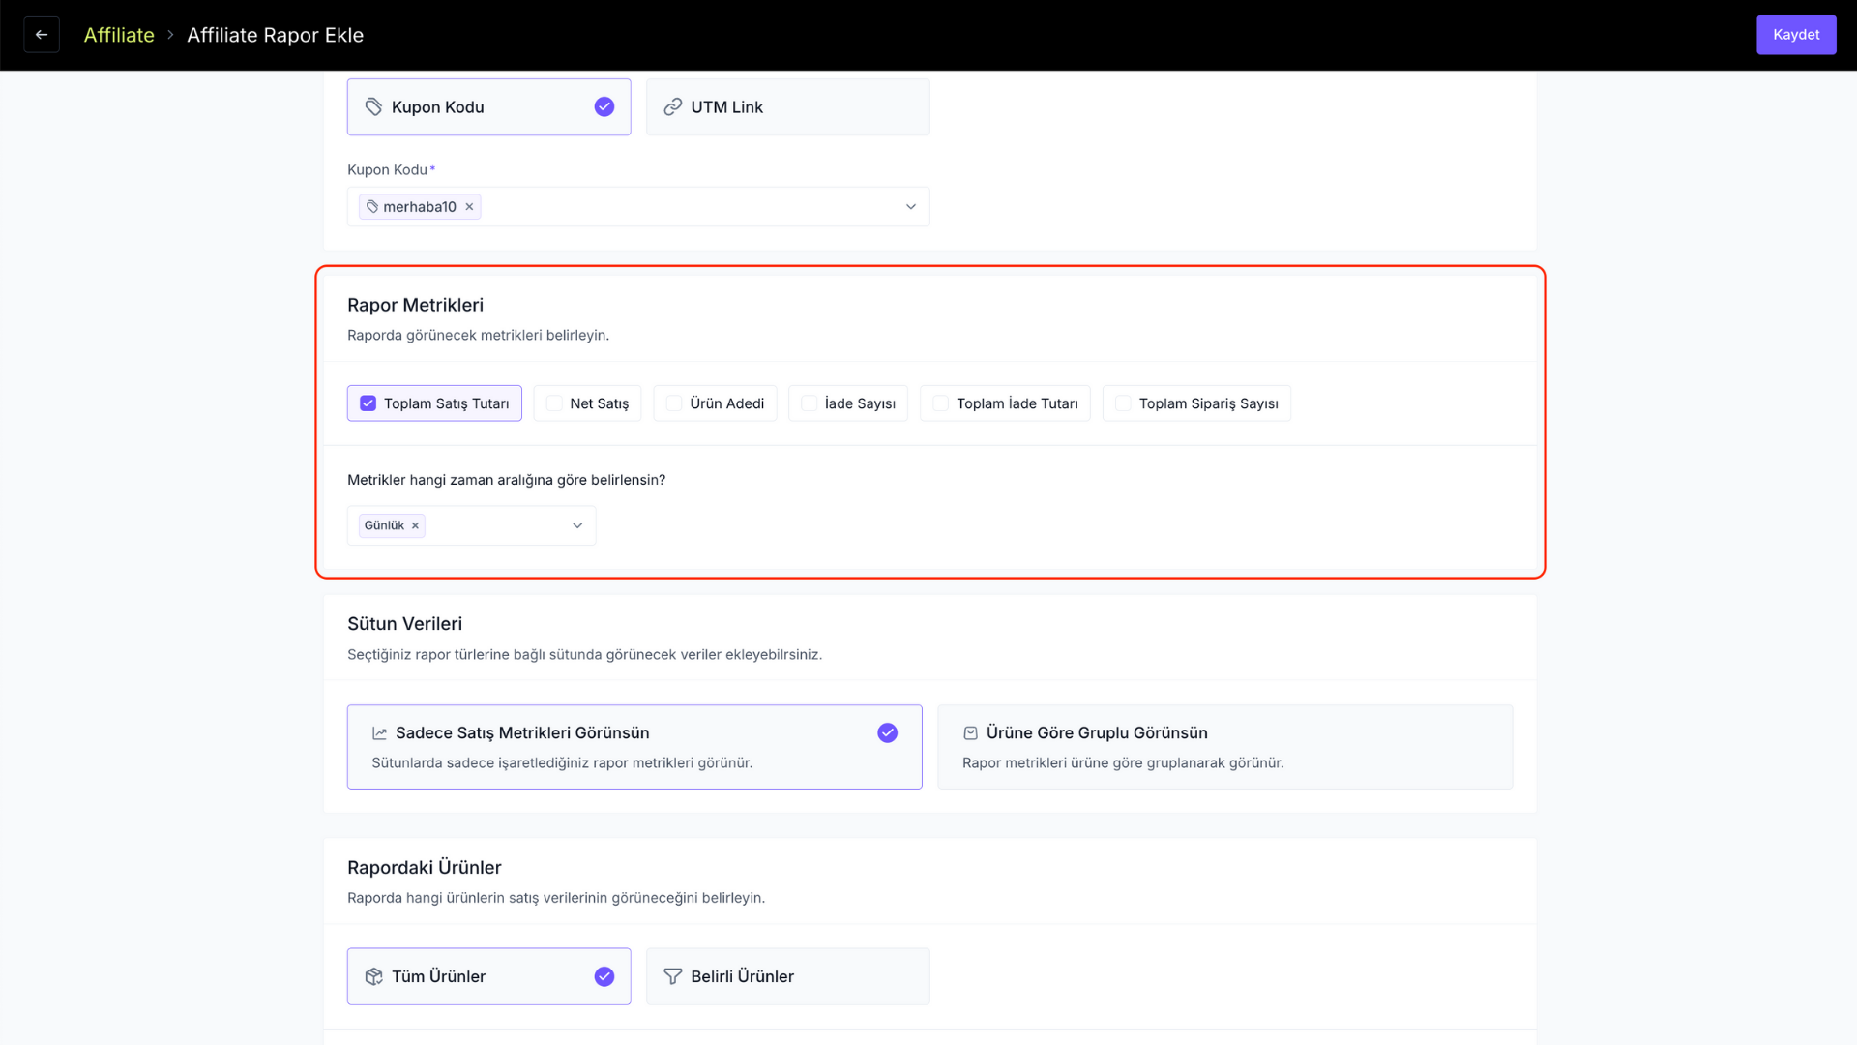Open the Affiliate breadcrumb link

[x=119, y=35]
